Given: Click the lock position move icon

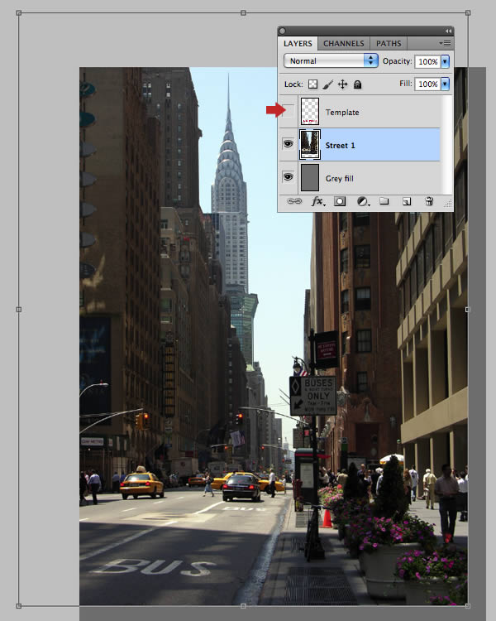Looking at the screenshot, I should click(x=342, y=84).
